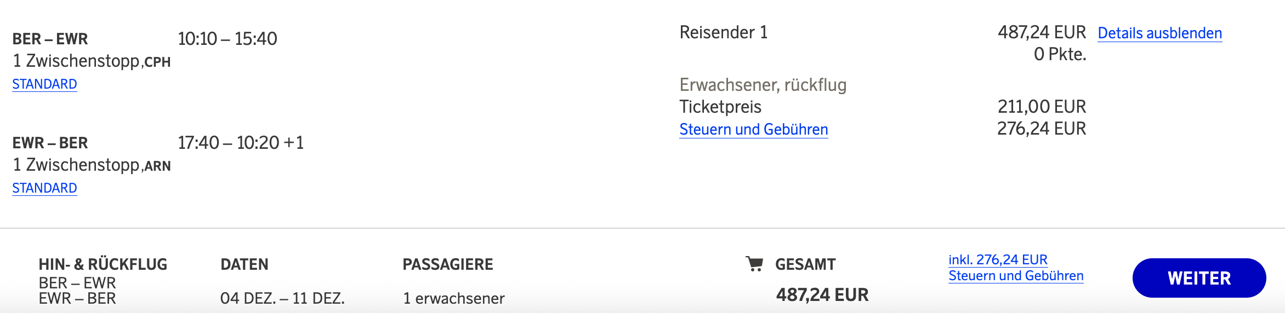Select the EWR – BER return flight heading
The height and width of the screenshot is (313, 1285).
point(50,143)
